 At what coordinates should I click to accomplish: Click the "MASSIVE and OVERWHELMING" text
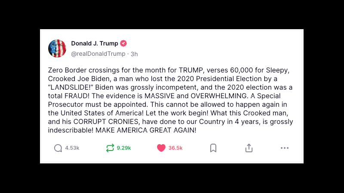tap(196, 96)
